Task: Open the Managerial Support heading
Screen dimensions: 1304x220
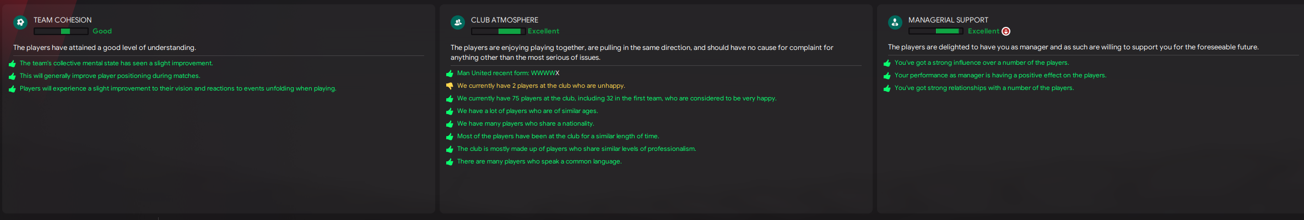Action: (x=948, y=20)
